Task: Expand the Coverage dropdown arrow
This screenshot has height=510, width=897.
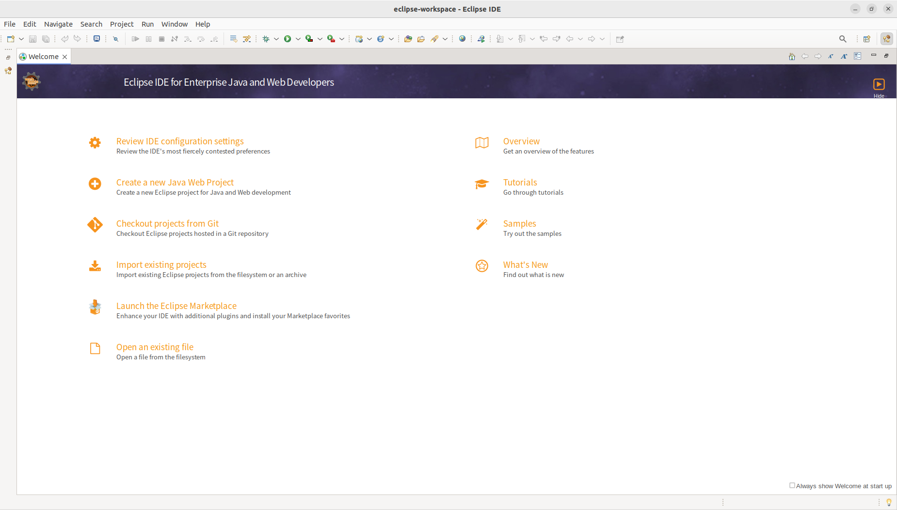Action: [320, 39]
